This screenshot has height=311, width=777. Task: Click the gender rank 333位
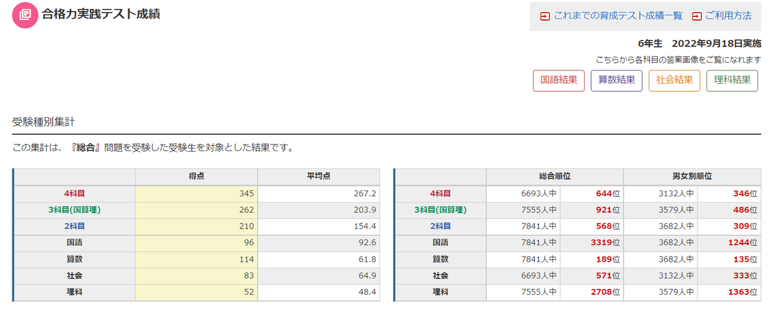click(x=745, y=275)
